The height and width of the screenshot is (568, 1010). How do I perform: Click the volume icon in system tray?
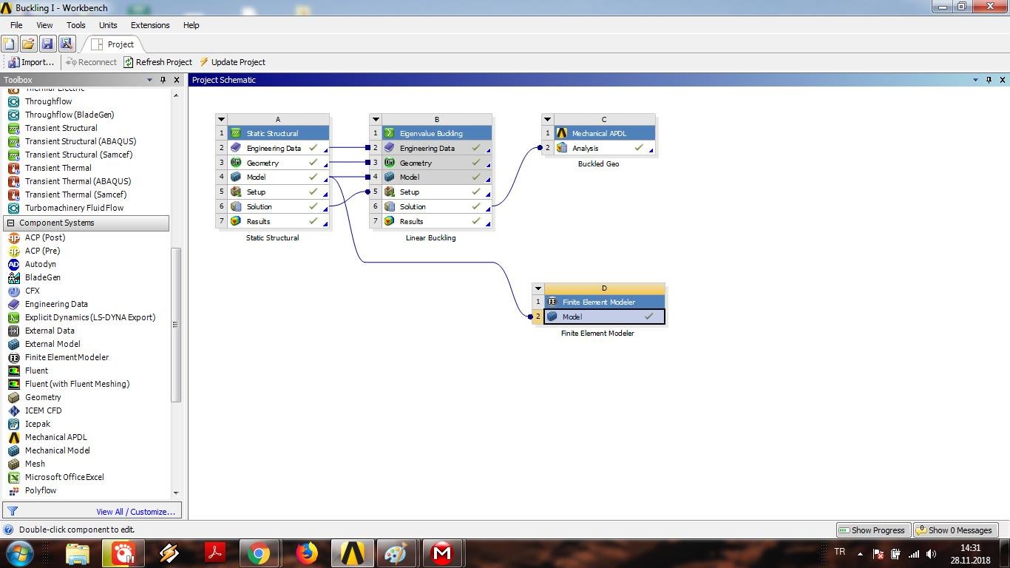coord(931,554)
